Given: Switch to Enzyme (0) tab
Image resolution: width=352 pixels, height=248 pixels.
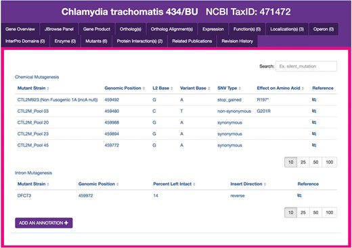Looking at the screenshot, I should (65, 41).
